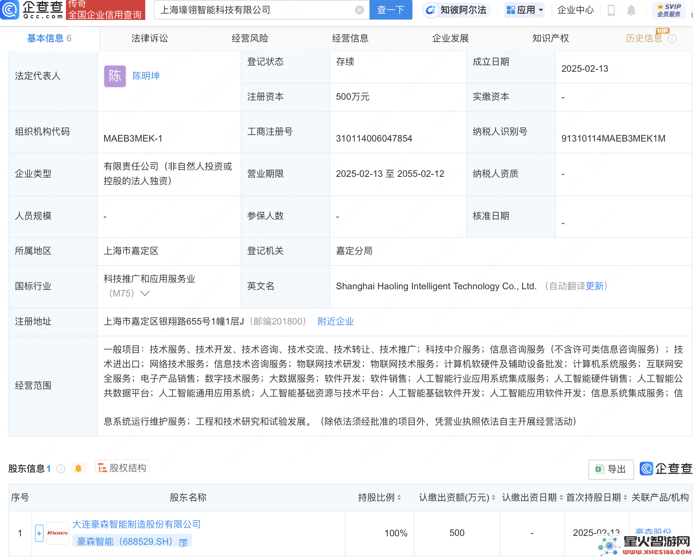Image resolution: width=693 pixels, height=557 pixels.
Task: Switch to 法律诉讼 tab
Action: pyautogui.click(x=149, y=38)
